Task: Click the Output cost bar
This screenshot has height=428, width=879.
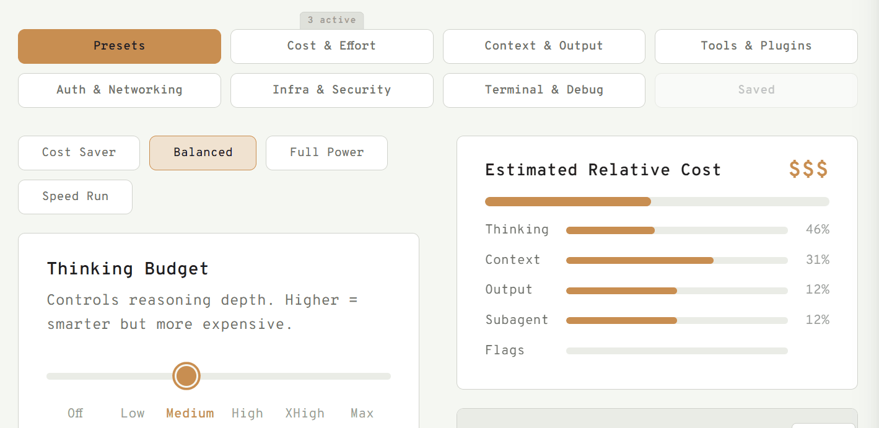Action: tap(677, 290)
